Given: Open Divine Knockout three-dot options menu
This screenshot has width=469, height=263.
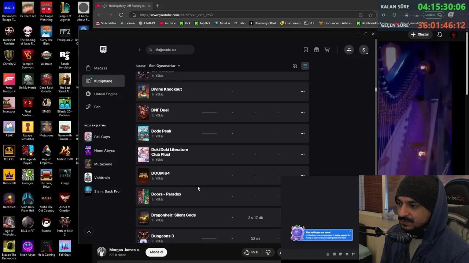Looking at the screenshot, I should point(303,92).
